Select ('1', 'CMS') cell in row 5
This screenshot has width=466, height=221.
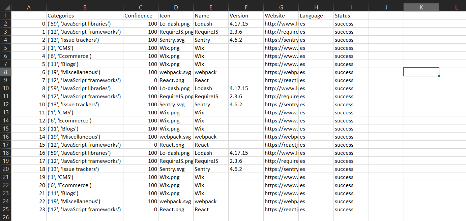85,48
